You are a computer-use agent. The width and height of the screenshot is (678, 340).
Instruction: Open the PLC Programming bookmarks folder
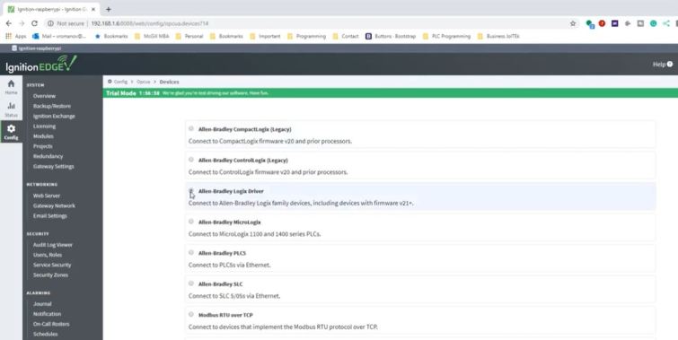pos(446,36)
